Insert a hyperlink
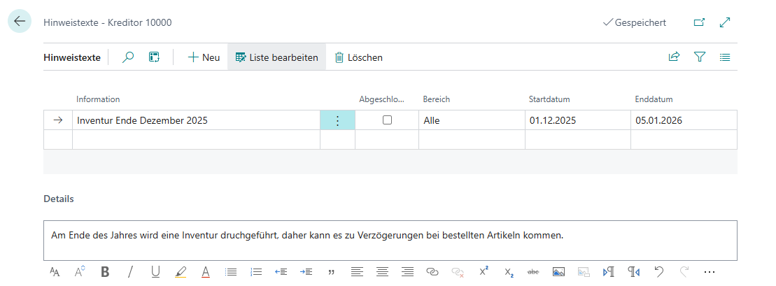The height and width of the screenshot is (286, 776). pyautogui.click(x=432, y=271)
